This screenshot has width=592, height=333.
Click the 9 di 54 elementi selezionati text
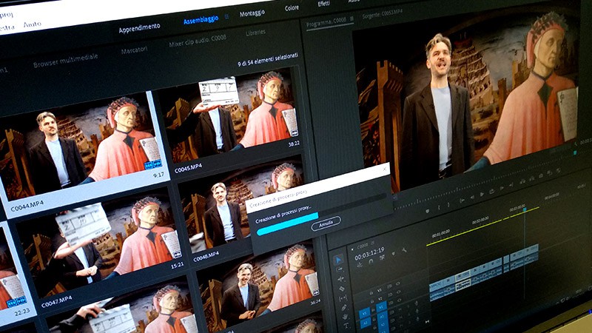268,60
